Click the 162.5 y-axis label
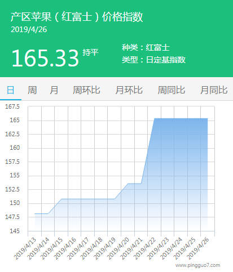Viewport: 233px width, 272px height. click(12, 134)
